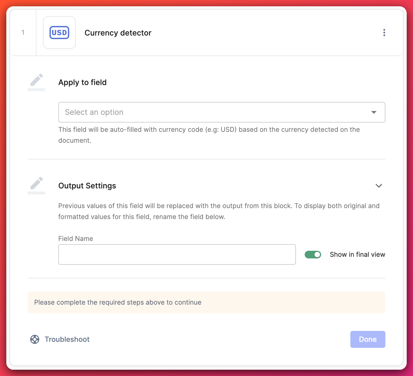This screenshot has width=413, height=376.
Task: Click the chevron on the Output Settings header
Action: click(x=379, y=186)
